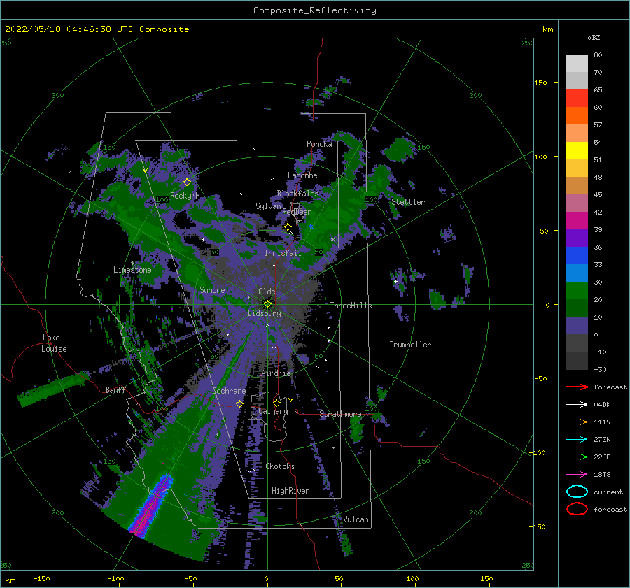Click the Composite_Reflectivity title

tap(314, 10)
